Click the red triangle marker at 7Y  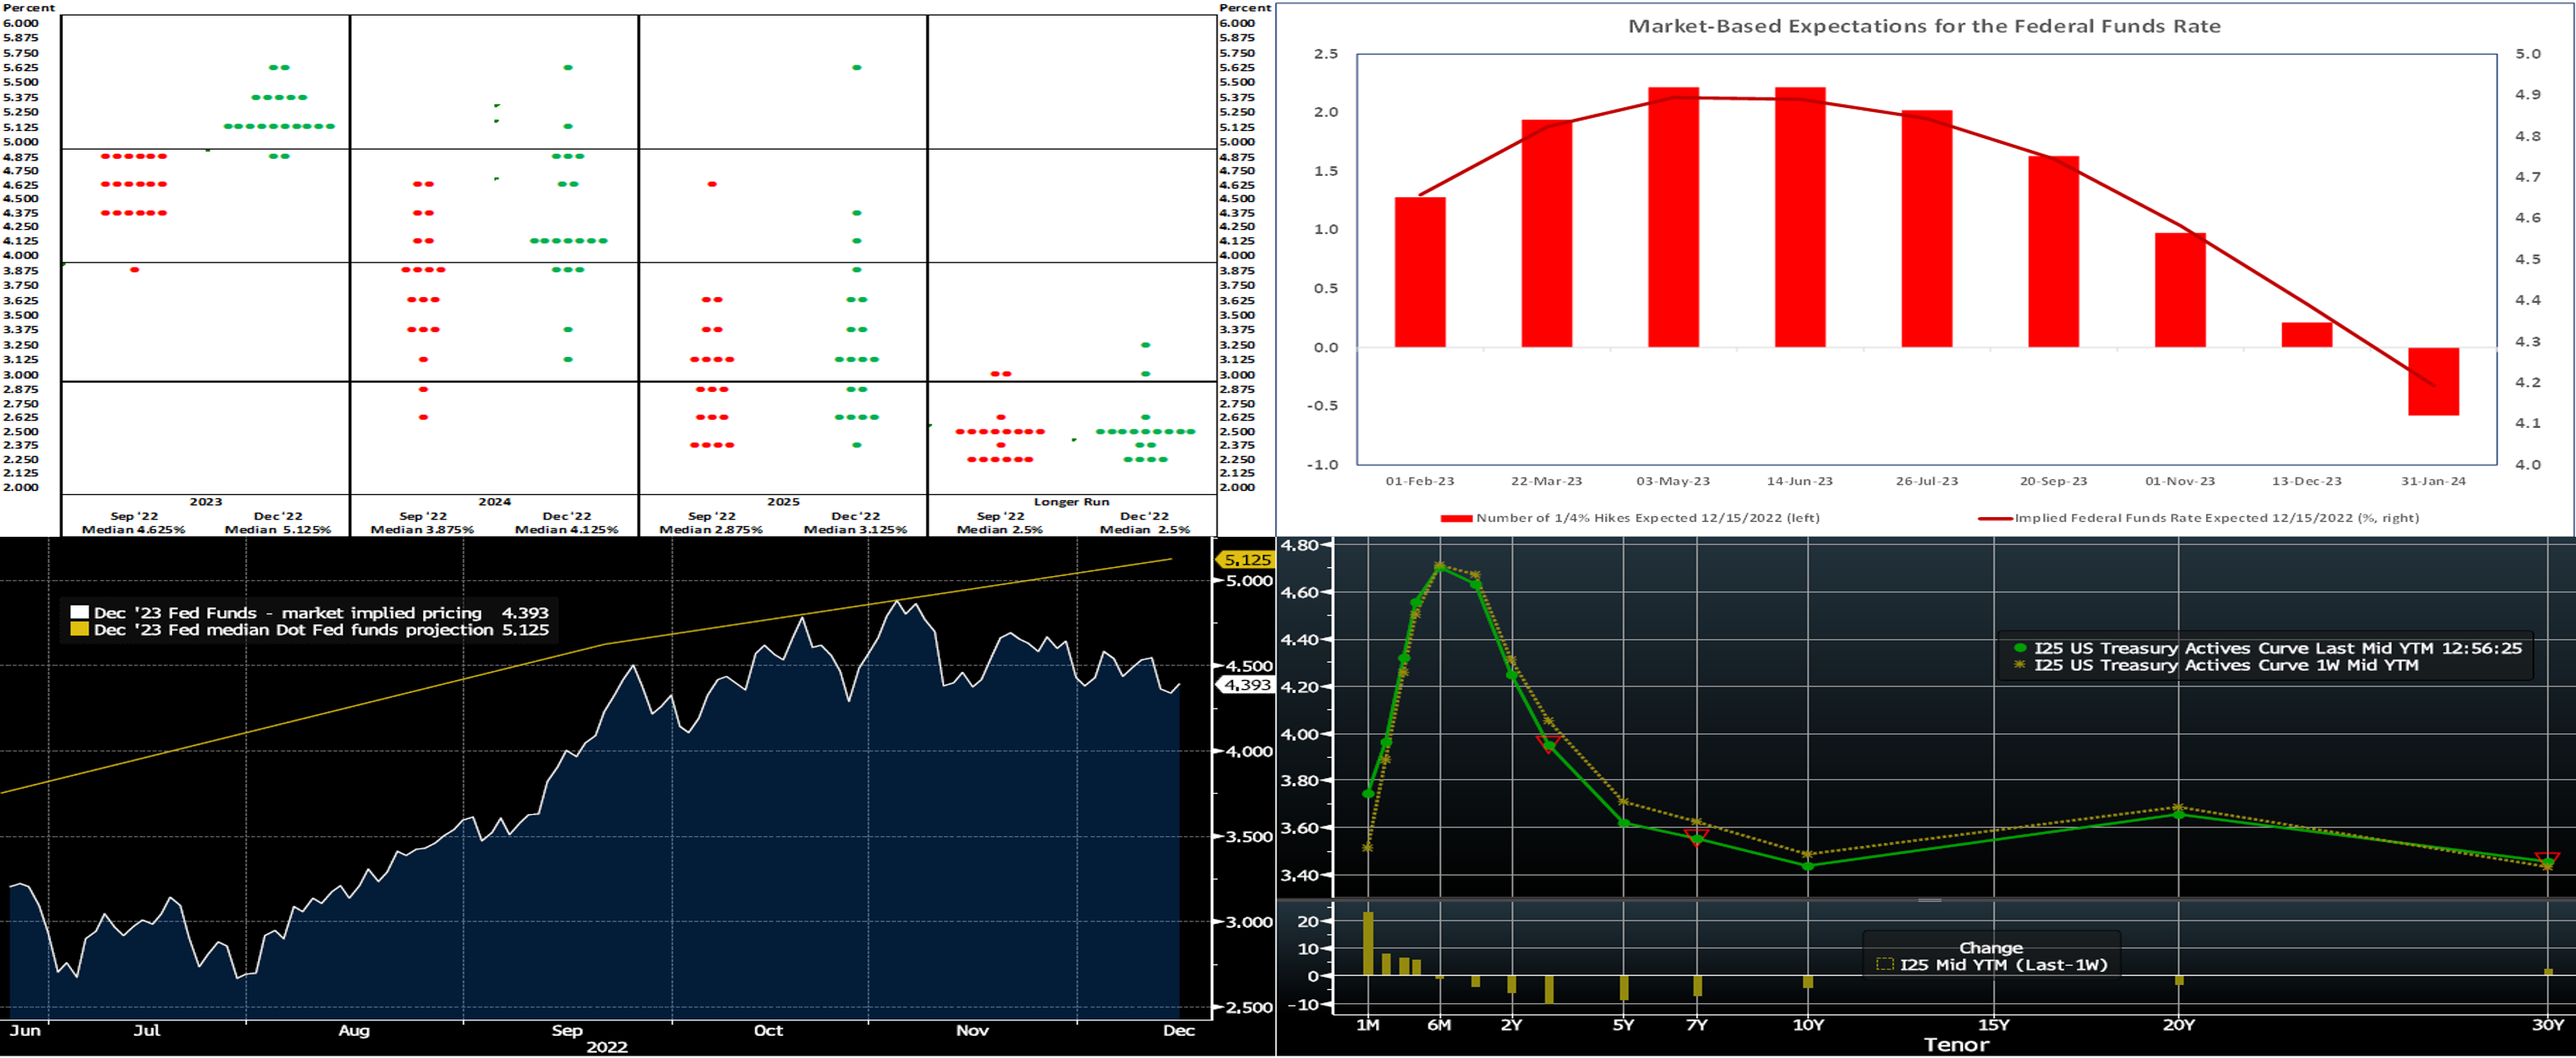1696,837
